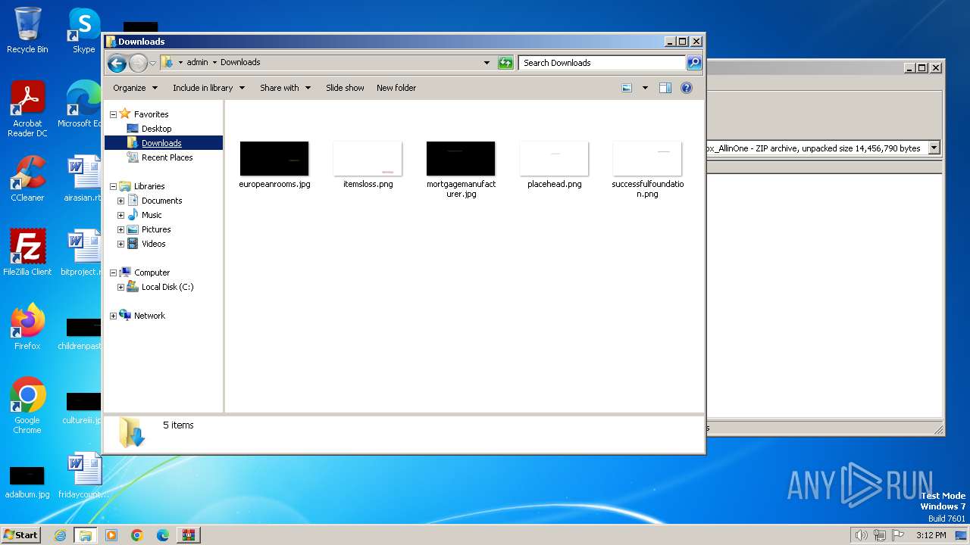Select Desktop under Favorites
Image resolution: width=970 pixels, height=545 pixels.
(x=156, y=129)
